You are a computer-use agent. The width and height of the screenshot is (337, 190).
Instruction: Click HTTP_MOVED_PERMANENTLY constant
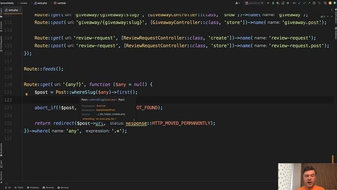181,123
